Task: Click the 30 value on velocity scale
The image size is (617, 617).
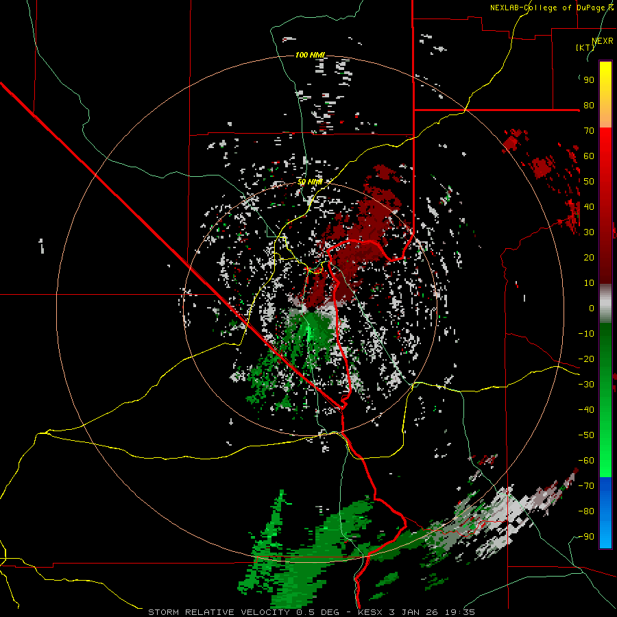Action: [589, 232]
